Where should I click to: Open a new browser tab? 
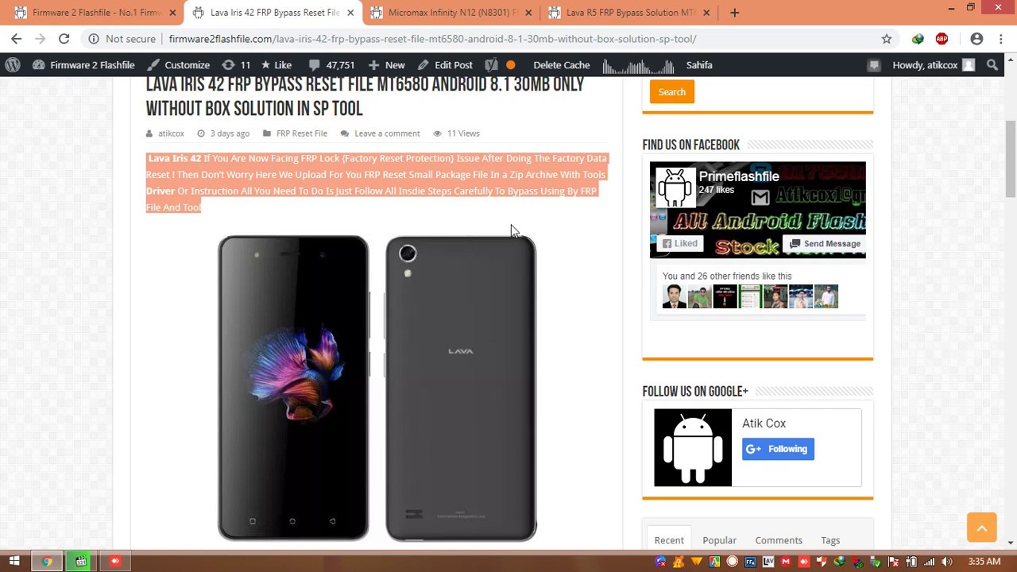(734, 13)
